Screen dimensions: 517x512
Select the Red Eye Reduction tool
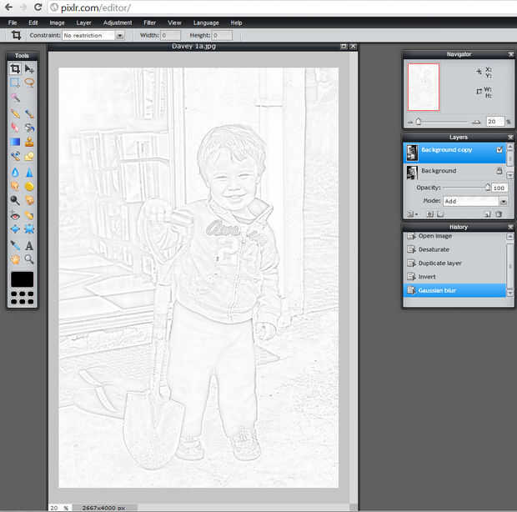[x=15, y=215]
